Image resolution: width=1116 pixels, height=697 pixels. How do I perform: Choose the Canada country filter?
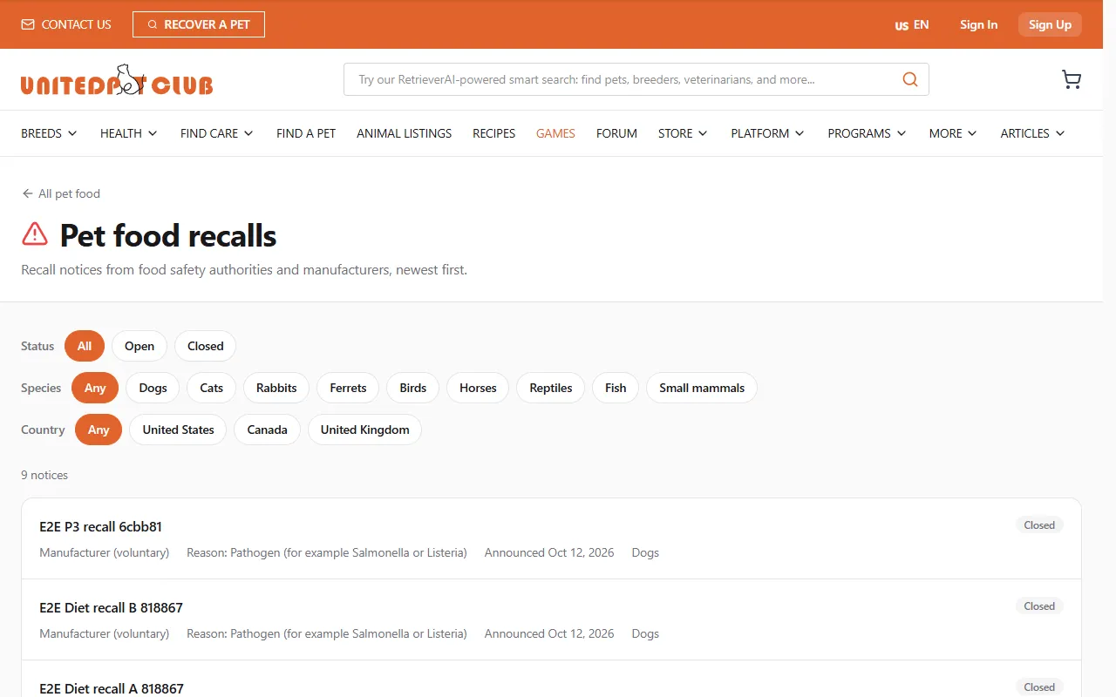(x=267, y=430)
